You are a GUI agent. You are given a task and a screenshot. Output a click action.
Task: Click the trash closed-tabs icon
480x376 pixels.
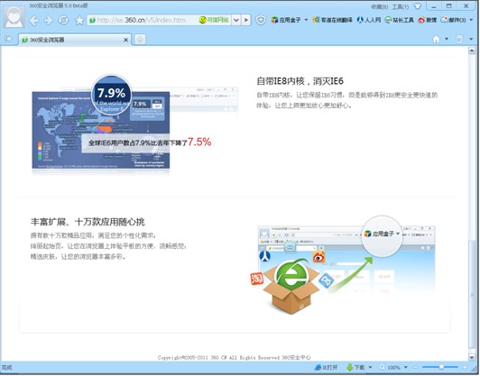point(459,39)
